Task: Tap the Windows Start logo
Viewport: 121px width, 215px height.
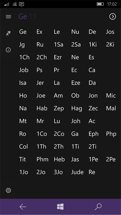Action: 60,207
